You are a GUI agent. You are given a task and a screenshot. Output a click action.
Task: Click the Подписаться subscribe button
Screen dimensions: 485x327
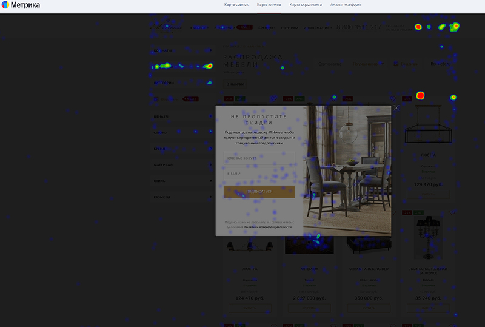[x=259, y=192]
